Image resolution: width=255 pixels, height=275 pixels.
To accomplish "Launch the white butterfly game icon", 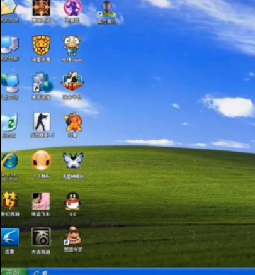I will (73, 160).
